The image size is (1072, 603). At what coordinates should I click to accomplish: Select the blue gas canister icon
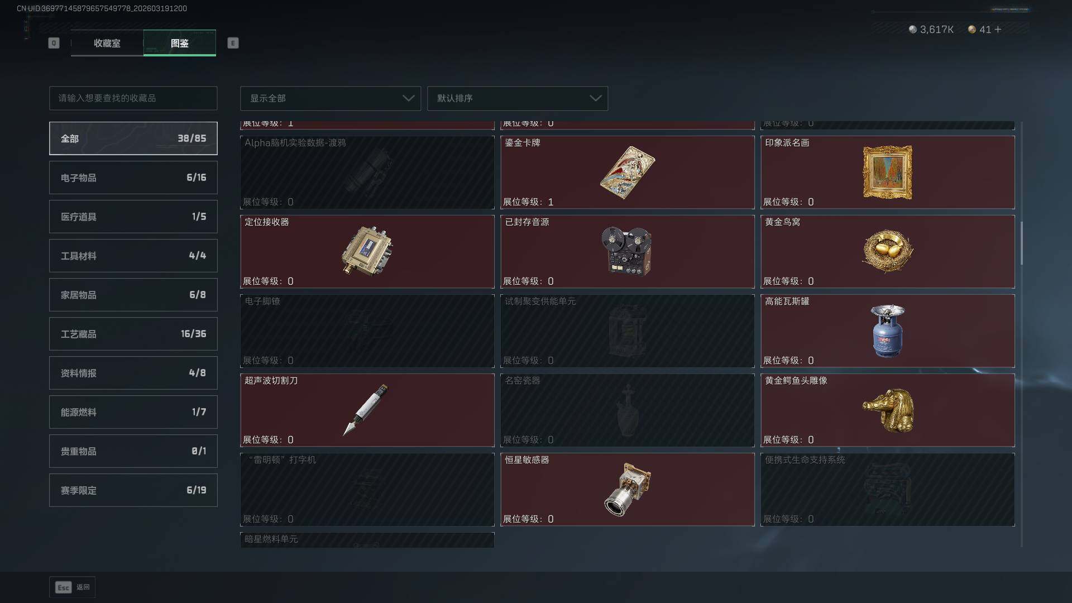pos(888,331)
